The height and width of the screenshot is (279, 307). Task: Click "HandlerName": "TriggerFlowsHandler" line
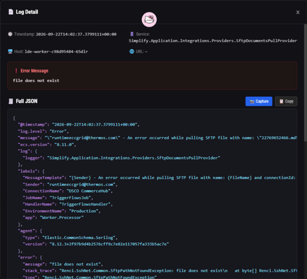[68, 204]
